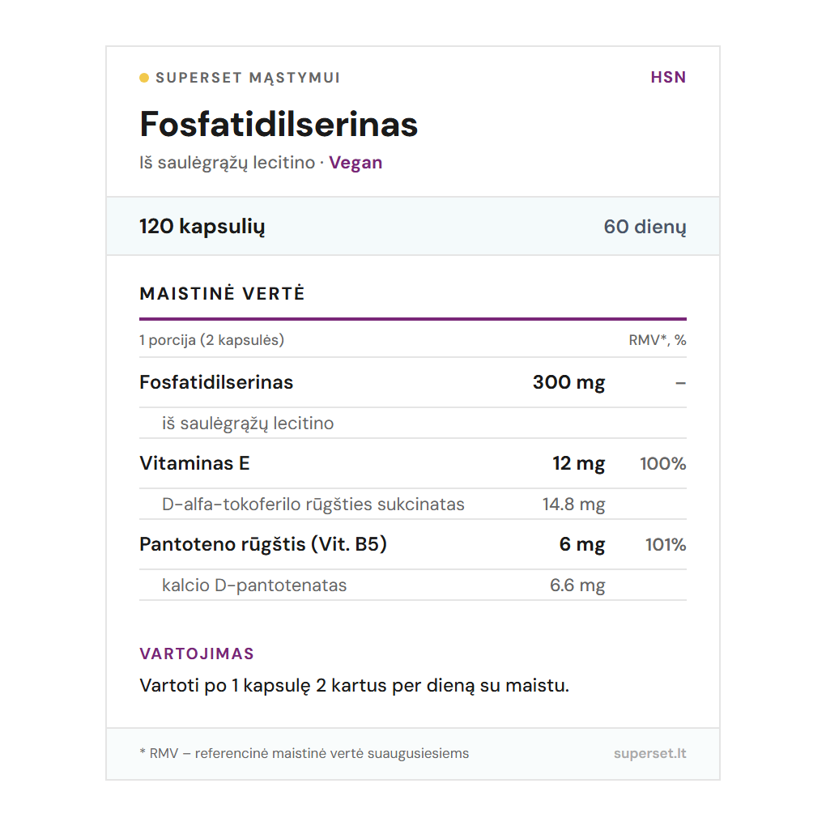Click the 1 porcija (2 kapsulės) text
Viewport: 826px width, 826px height.
211,340
